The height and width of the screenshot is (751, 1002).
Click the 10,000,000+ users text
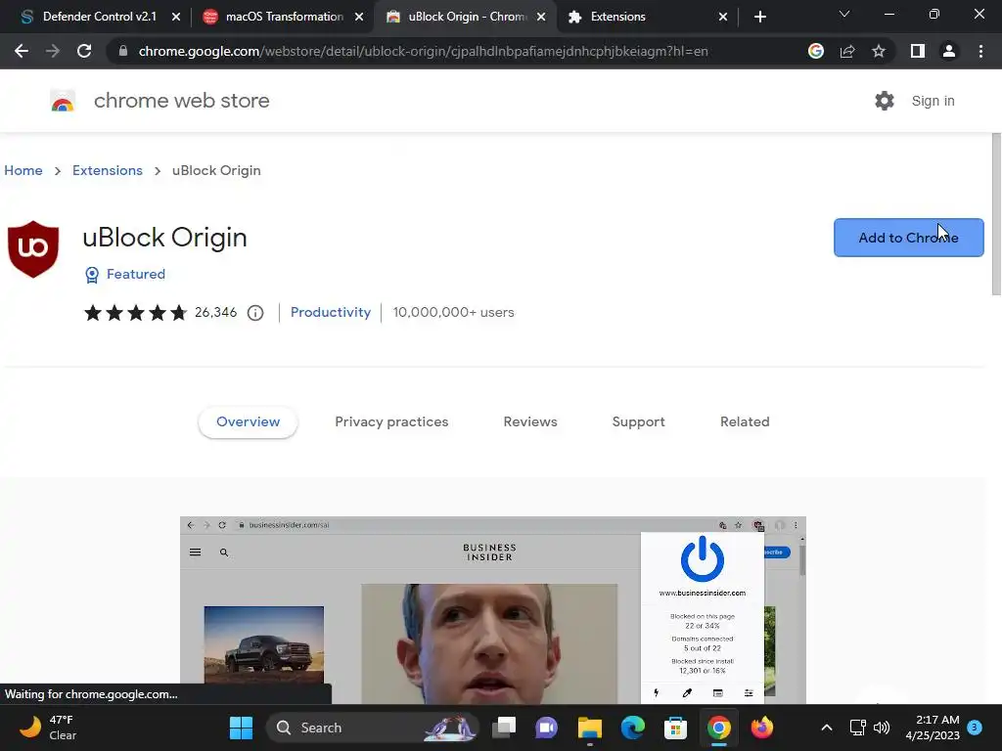pyautogui.click(x=454, y=312)
